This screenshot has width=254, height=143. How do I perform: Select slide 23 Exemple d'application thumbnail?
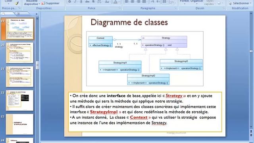19,124
